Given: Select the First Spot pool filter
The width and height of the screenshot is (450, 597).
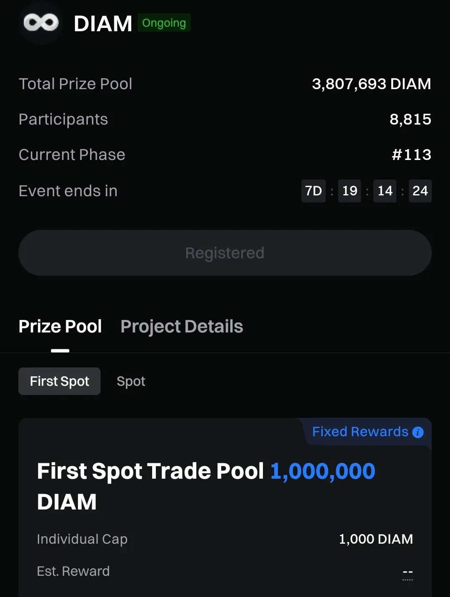Looking at the screenshot, I should point(60,381).
